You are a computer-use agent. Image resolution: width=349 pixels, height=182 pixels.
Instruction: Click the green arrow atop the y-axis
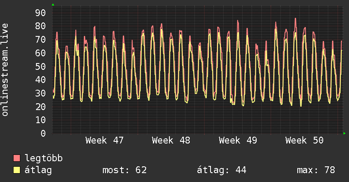[x=53, y=5]
